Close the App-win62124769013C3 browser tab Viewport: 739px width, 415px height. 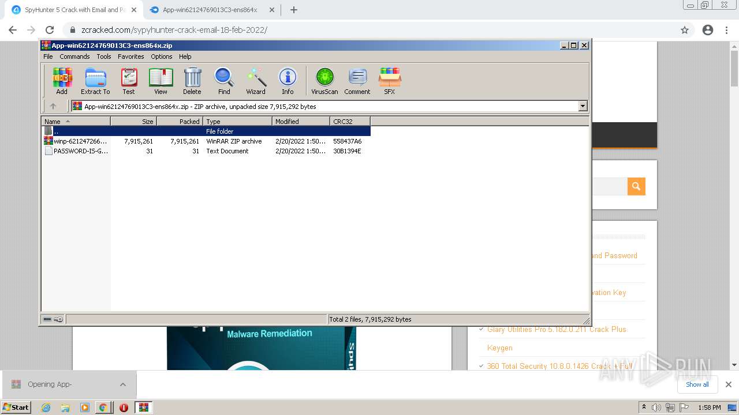272,10
